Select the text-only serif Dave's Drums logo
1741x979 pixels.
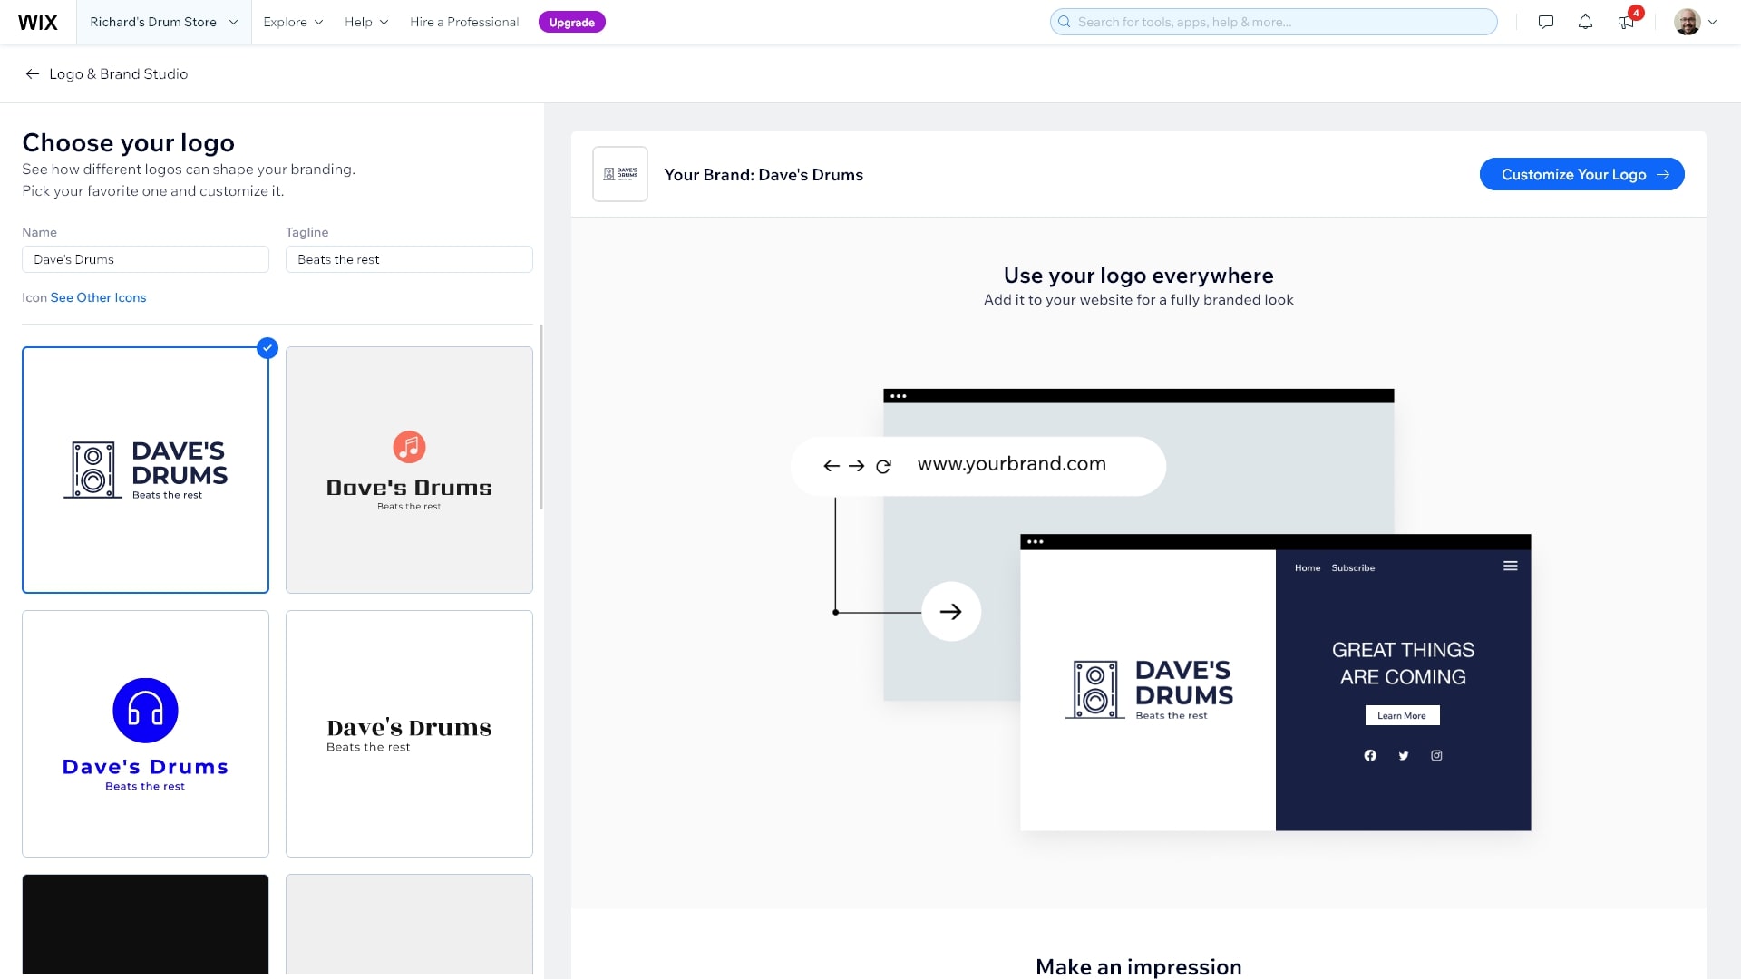[409, 733]
